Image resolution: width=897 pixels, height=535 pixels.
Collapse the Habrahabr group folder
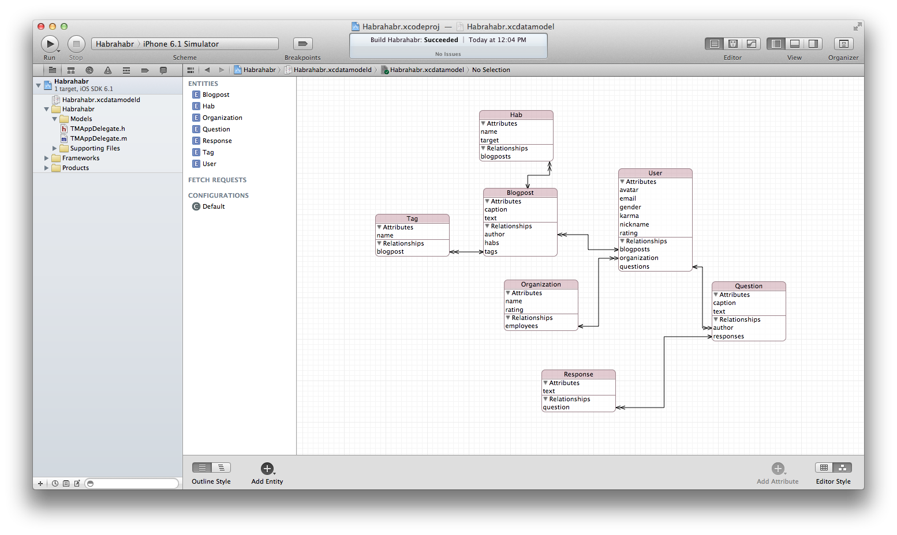47,109
